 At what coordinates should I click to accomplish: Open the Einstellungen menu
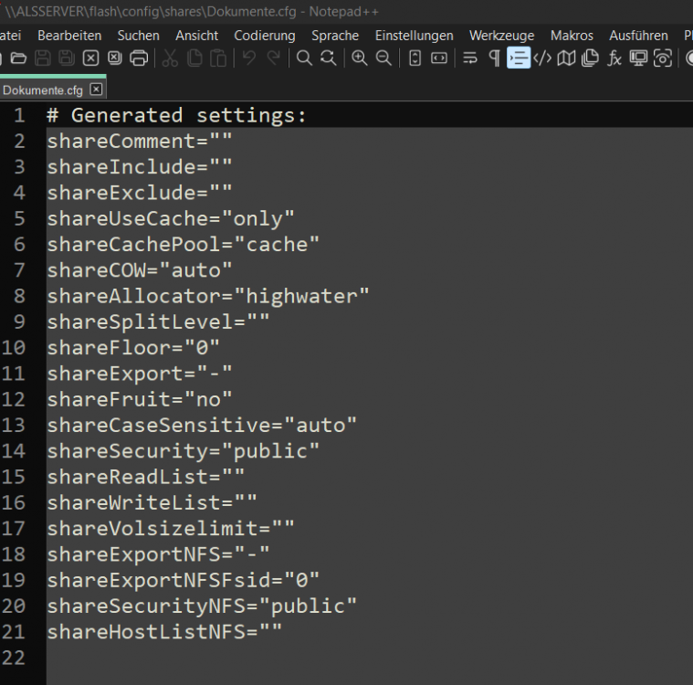tap(415, 36)
